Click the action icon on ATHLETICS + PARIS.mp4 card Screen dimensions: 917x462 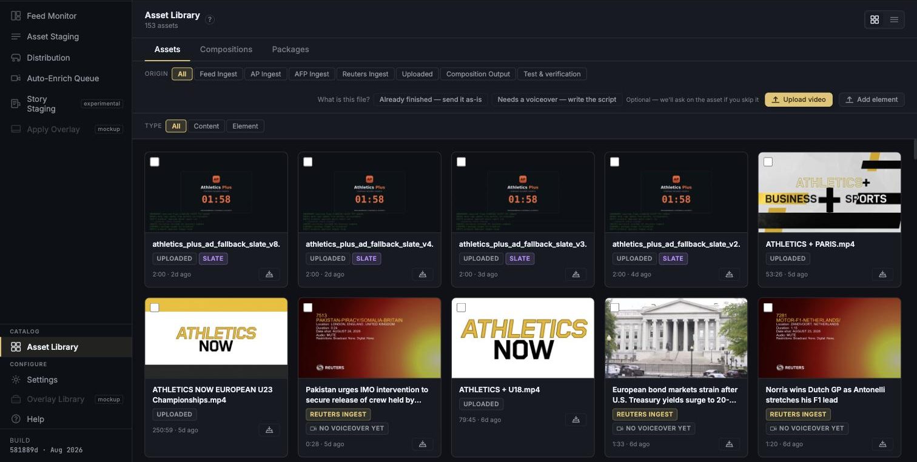pos(882,274)
